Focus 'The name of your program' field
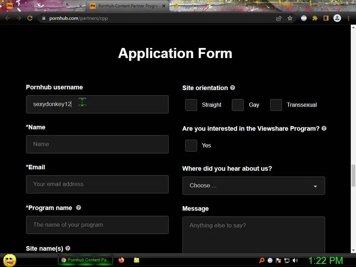Viewport: 356px width, 267px height. coord(97,225)
